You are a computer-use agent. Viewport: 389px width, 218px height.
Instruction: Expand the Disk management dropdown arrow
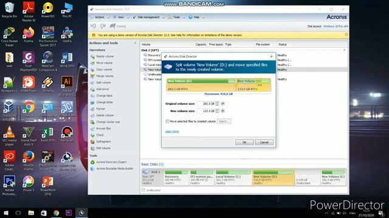(x=164, y=18)
